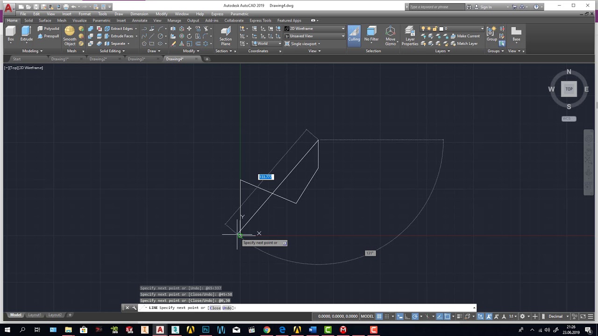Screen dimensions: 598x336
Task: Open the layer 0 dropdown list
Action: [x=452, y=28]
